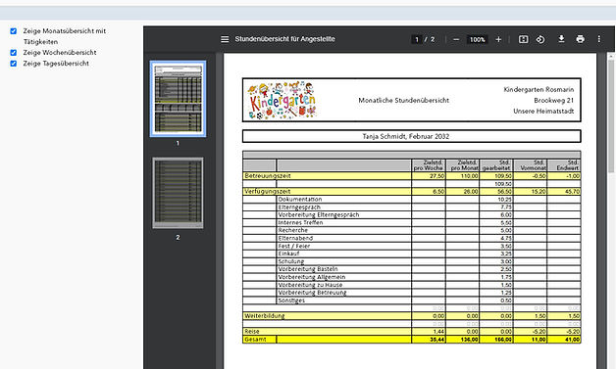Image resolution: width=616 pixels, height=369 pixels.
Task: Click the PDF title 'Stundenübersicht für Angestellte'
Action: click(x=284, y=39)
